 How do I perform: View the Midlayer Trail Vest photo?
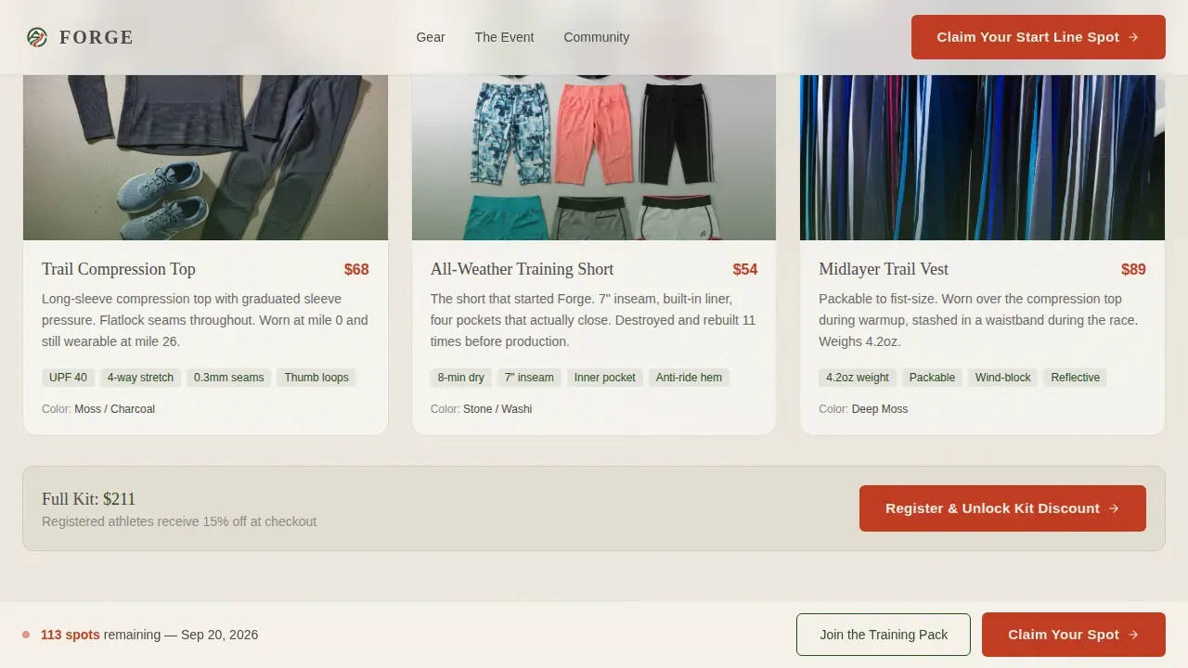982,157
